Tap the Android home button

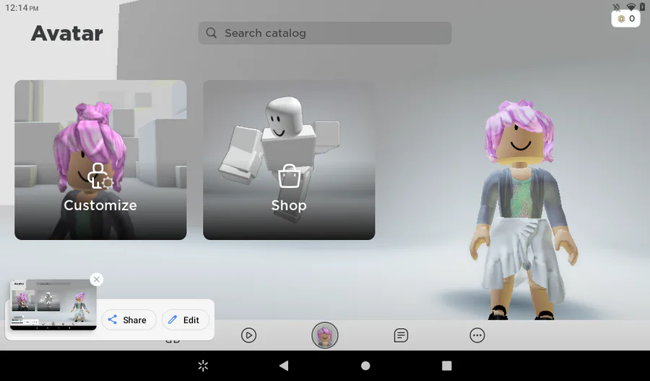point(365,366)
